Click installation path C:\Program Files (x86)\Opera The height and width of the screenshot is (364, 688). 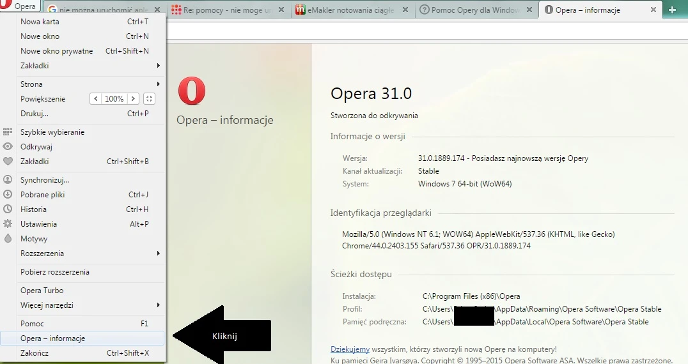click(471, 296)
